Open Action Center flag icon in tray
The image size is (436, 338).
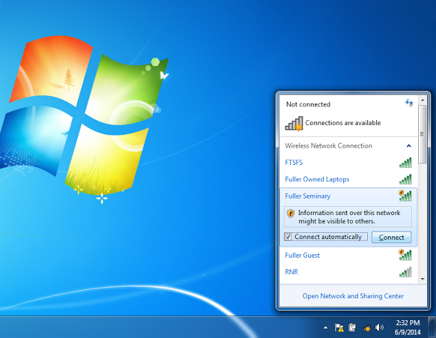(x=339, y=328)
